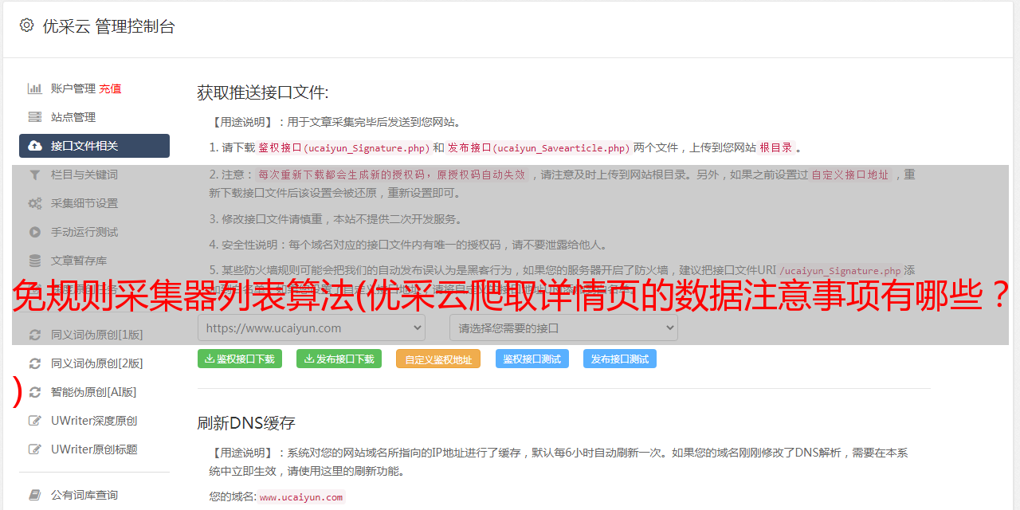The width and height of the screenshot is (1020, 510).
Task: Click the 鉴权接口(ucaiyun_Signature.php) code text
Action: (x=343, y=148)
